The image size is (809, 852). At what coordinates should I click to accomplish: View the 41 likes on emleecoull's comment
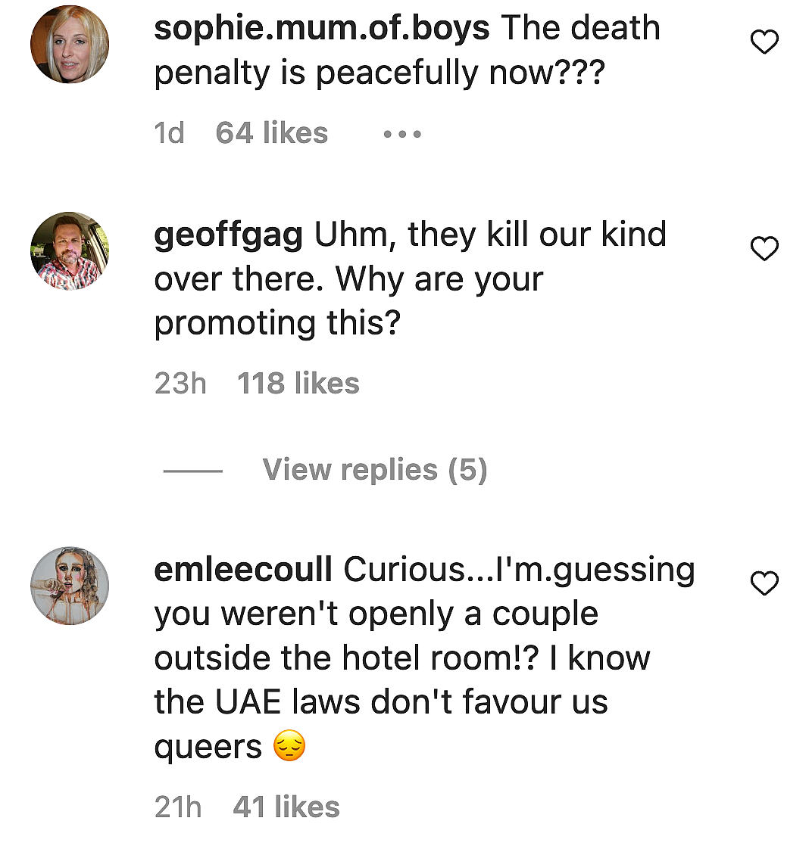[286, 807]
